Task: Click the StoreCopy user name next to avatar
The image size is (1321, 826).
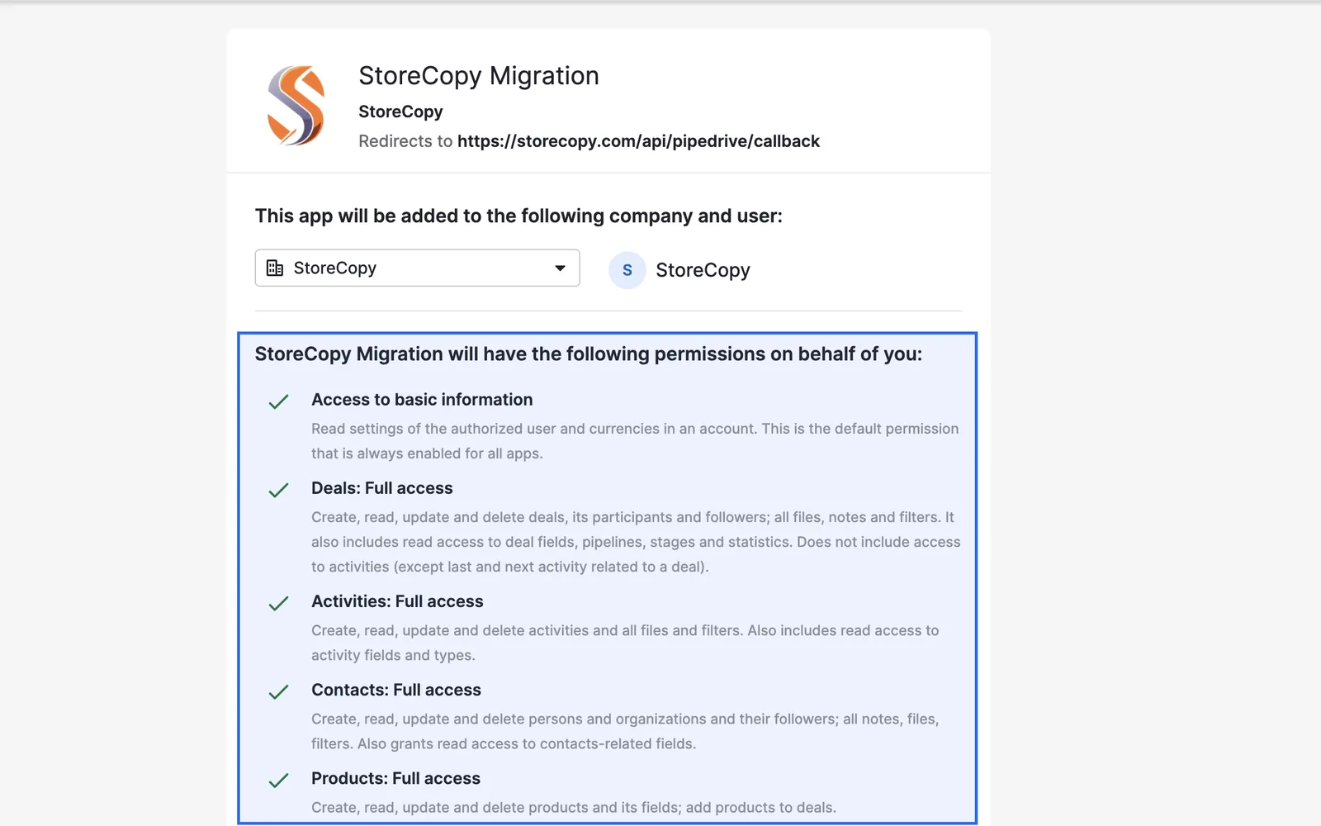Action: [703, 270]
